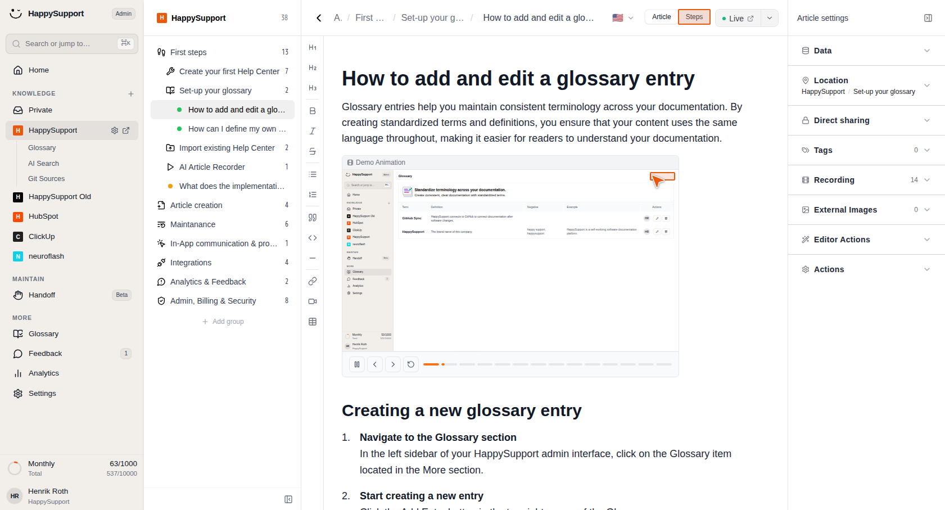Open Home in the sidebar
This screenshot has width=945, height=510.
pyautogui.click(x=72, y=70)
